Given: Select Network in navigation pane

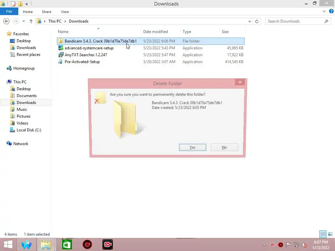Looking at the screenshot, I should coord(21,144).
